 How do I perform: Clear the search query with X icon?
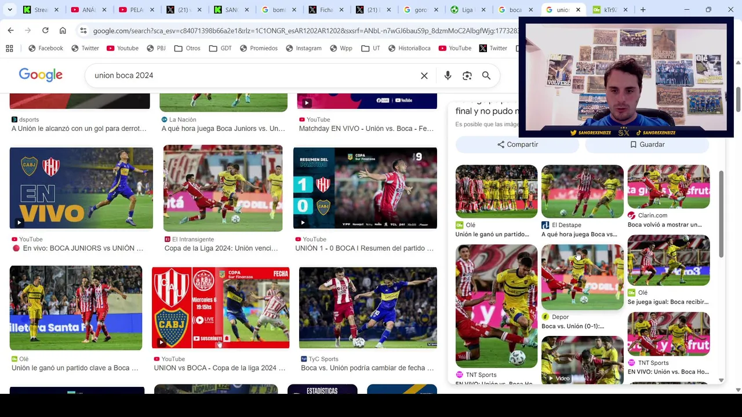point(424,76)
